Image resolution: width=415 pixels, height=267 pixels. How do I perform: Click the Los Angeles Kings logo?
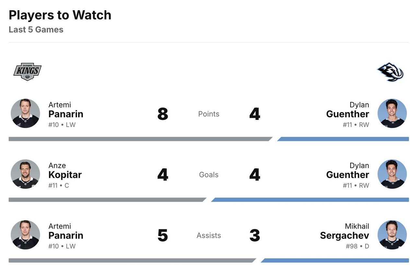point(28,71)
